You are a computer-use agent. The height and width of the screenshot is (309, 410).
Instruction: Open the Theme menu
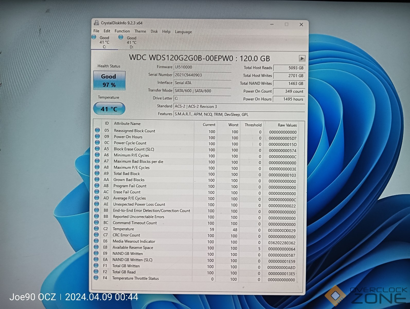(x=140, y=31)
